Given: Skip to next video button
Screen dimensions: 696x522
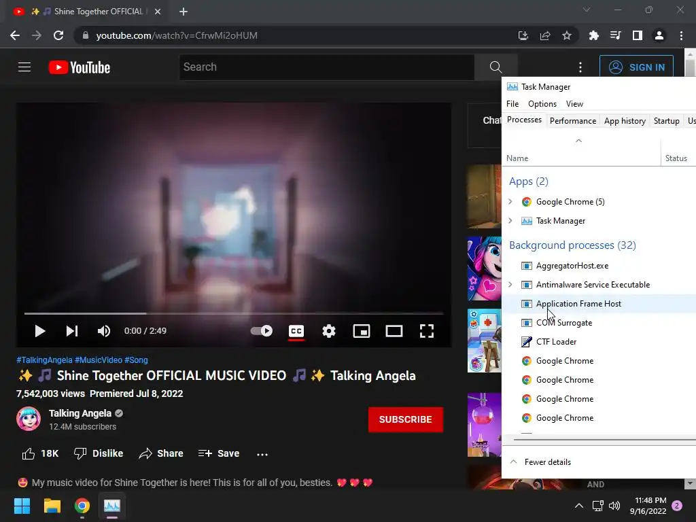Looking at the screenshot, I should (x=72, y=331).
